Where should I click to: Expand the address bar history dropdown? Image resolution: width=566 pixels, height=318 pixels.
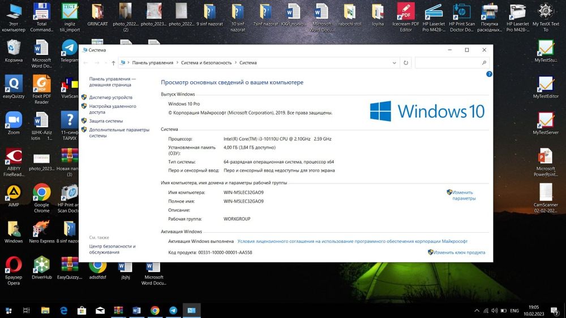[394, 63]
